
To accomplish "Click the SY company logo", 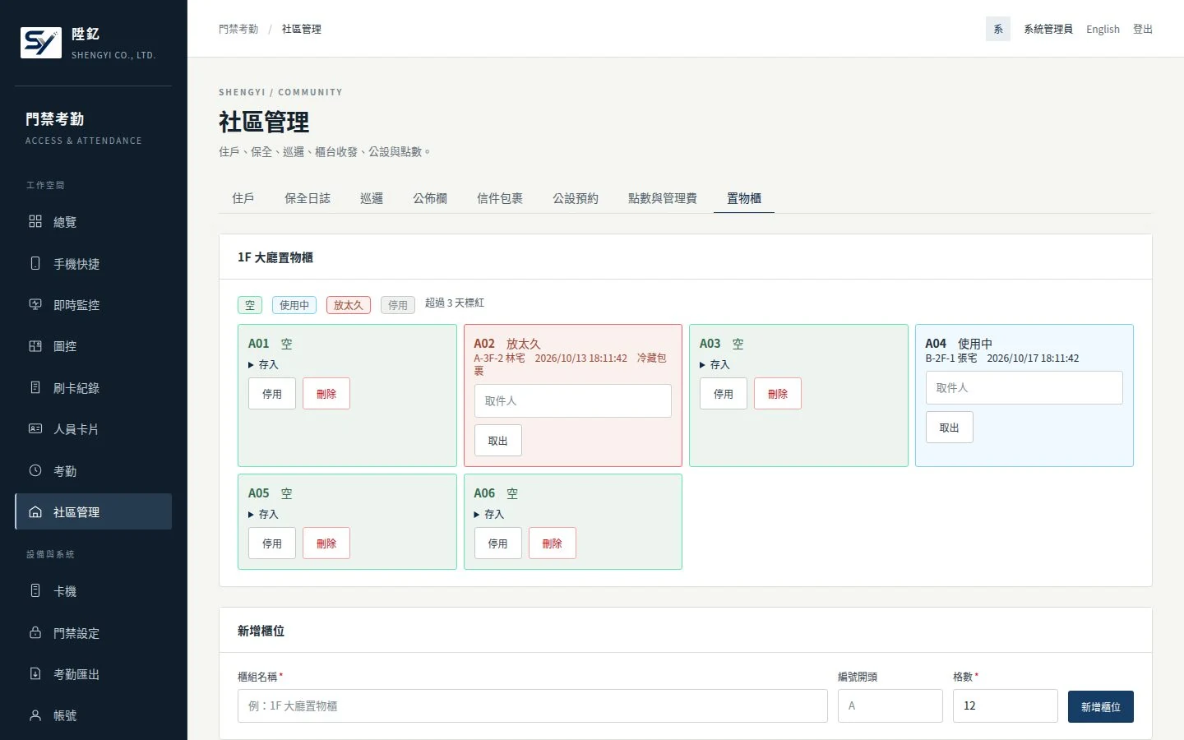I will (41, 43).
